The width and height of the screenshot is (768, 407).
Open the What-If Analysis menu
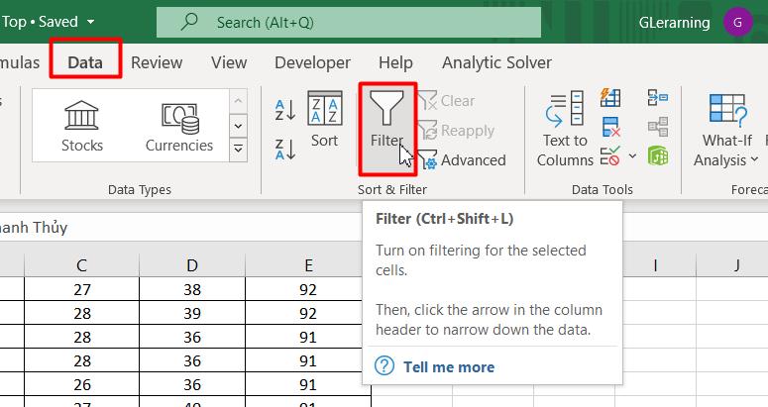point(726,130)
